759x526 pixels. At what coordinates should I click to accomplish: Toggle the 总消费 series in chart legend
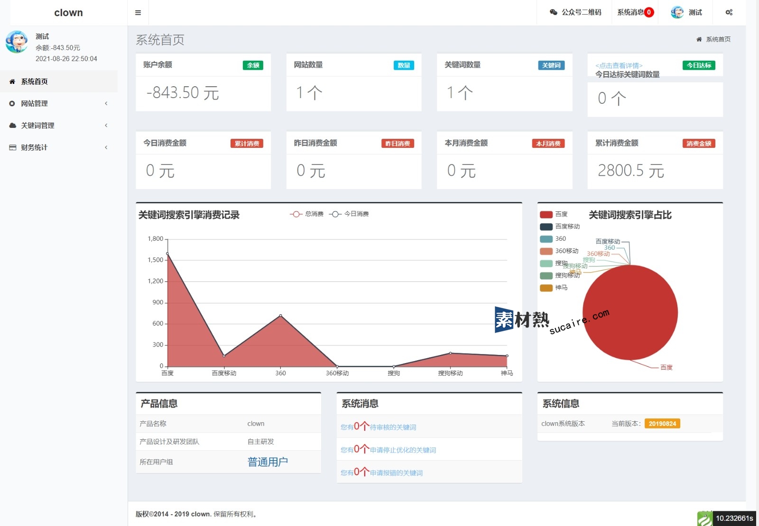tap(307, 214)
